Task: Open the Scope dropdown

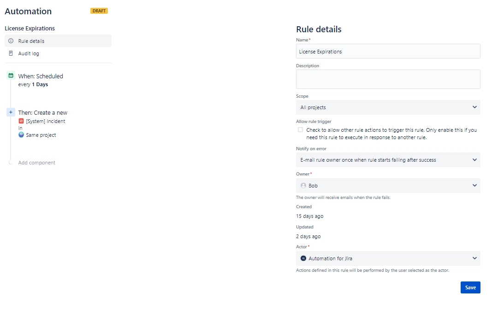Action: [x=388, y=107]
